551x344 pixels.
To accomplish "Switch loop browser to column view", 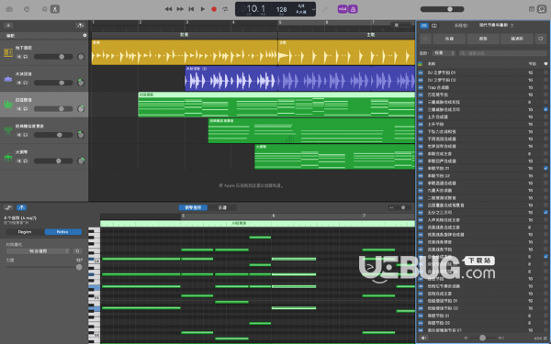I will pyautogui.click(x=434, y=26).
